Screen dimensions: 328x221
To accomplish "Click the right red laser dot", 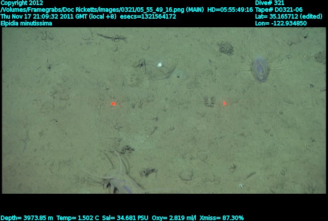I will pos(225,103).
